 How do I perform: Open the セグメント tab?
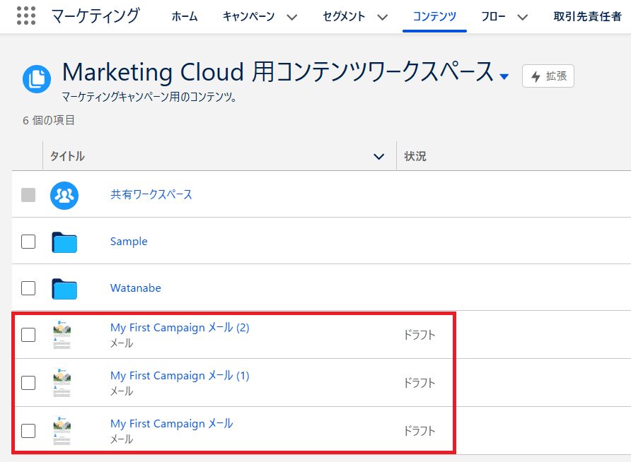[x=344, y=16]
